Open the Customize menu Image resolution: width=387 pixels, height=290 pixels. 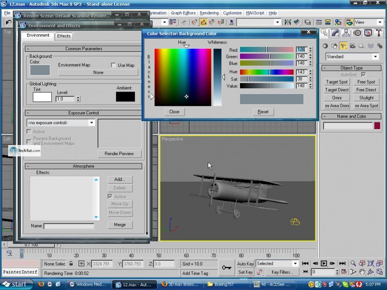[232, 13]
